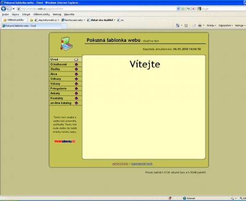The width and height of the screenshot is (246, 201).
Task: Expand the Stránka command menu
Action: 211,26
